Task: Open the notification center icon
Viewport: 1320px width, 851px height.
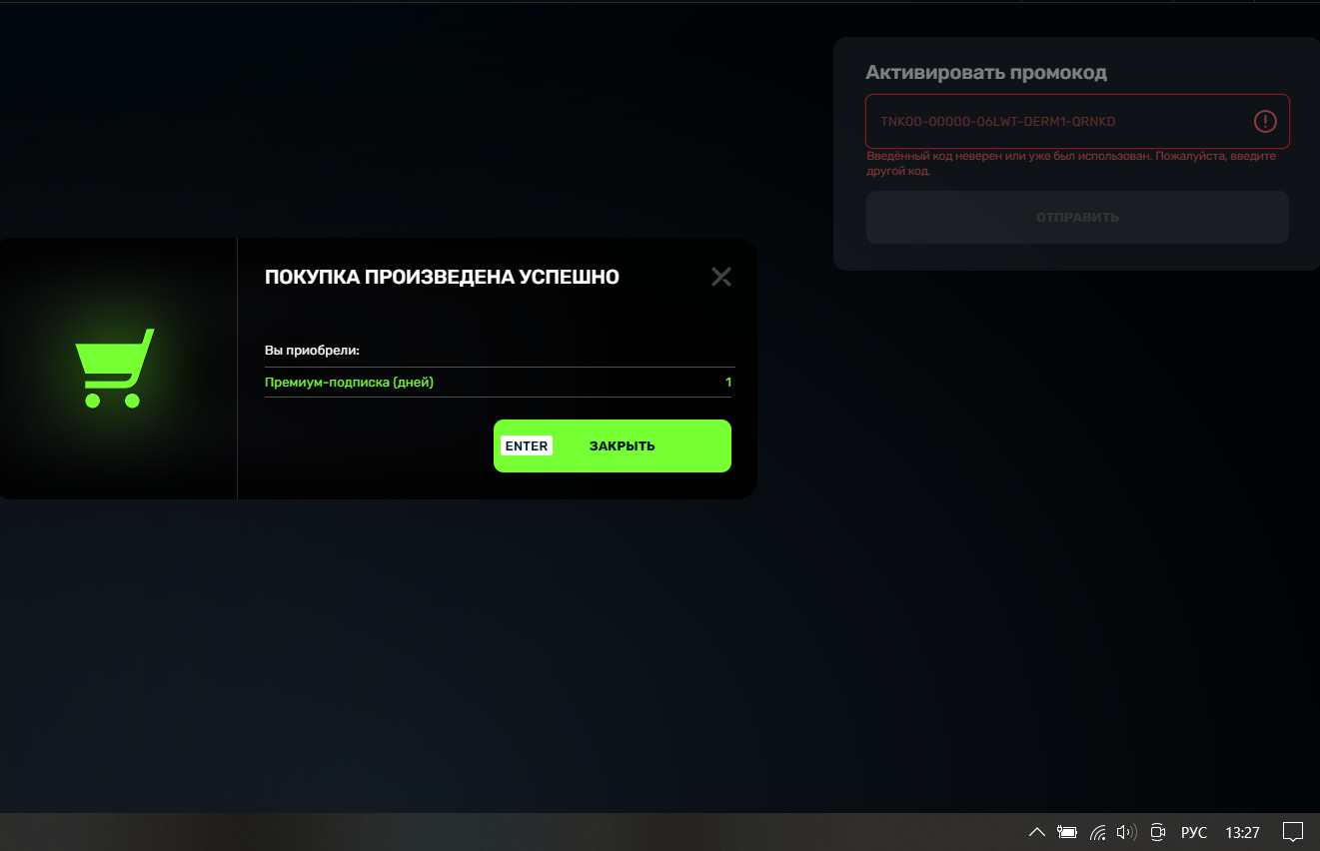Action: click(x=1292, y=831)
